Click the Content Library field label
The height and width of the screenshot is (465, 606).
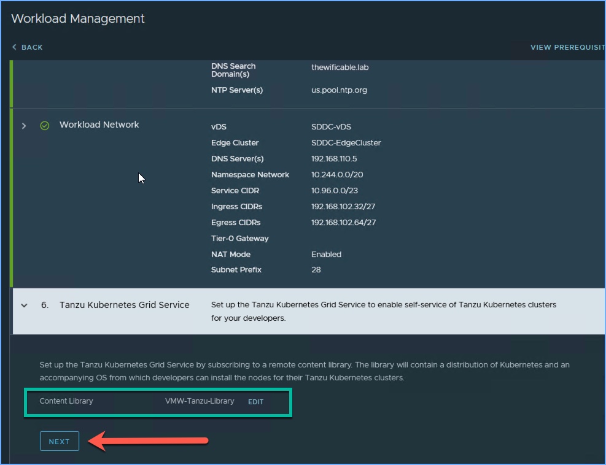pos(66,401)
